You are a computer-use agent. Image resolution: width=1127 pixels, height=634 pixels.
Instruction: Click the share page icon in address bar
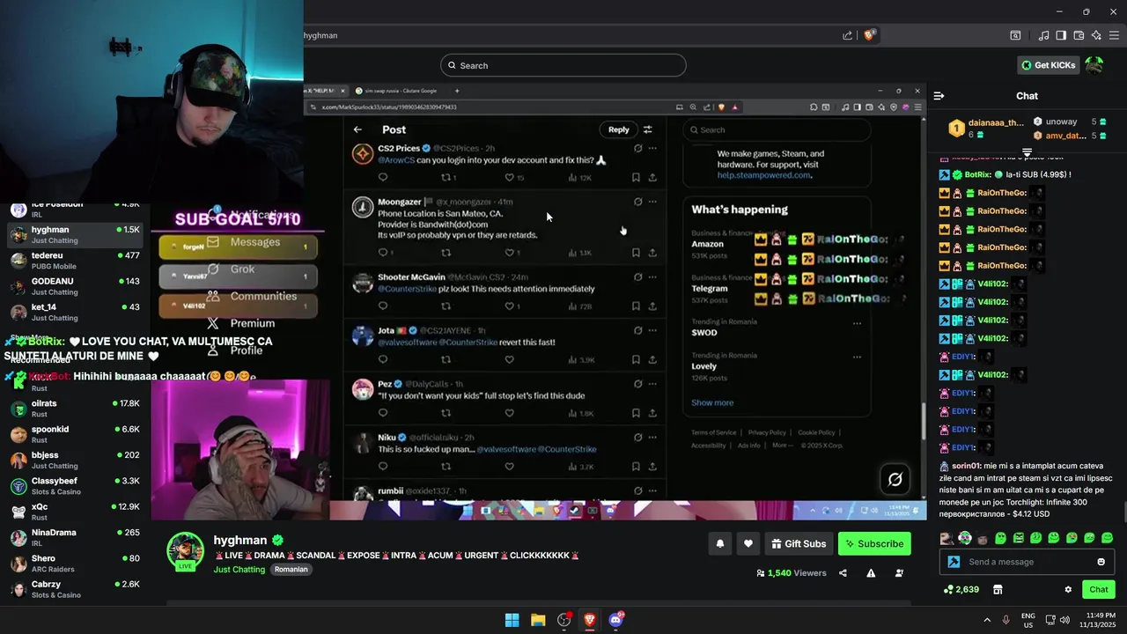pos(847,35)
